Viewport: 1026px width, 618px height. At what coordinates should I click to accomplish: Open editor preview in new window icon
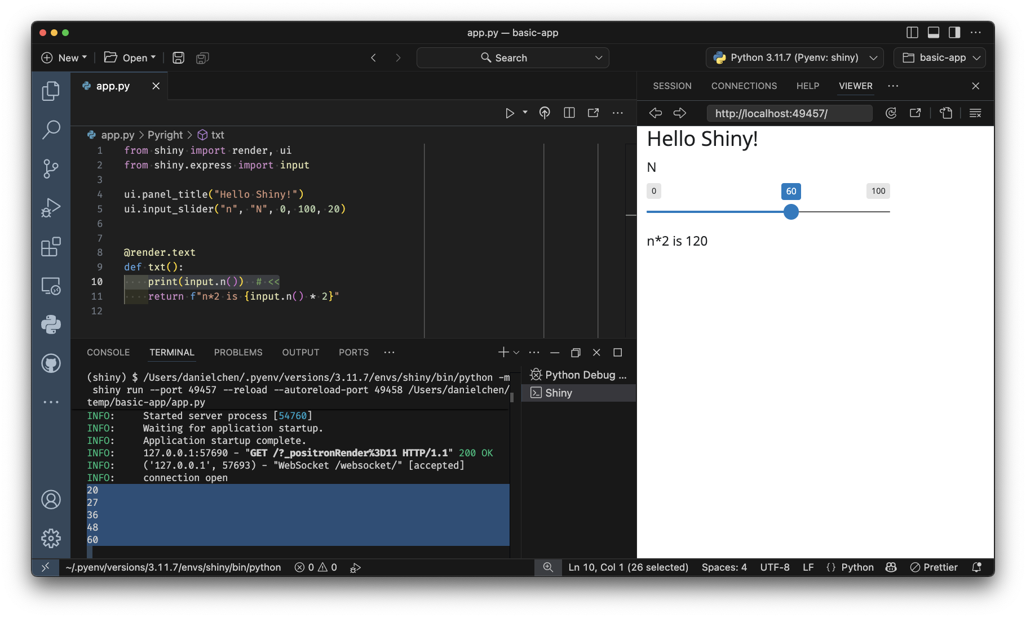point(593,113)
